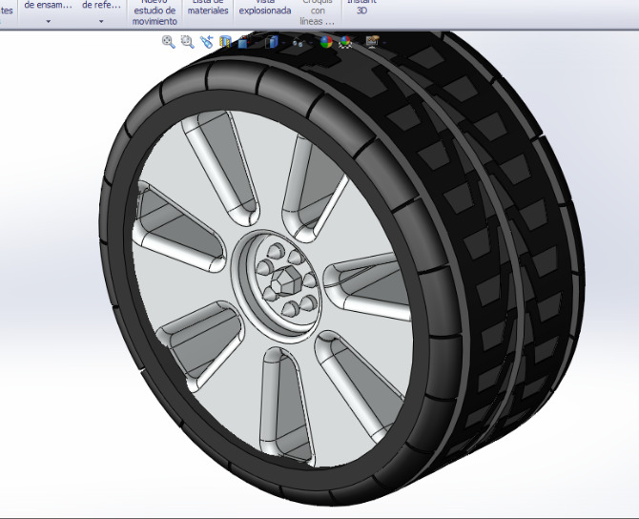
Task: Click 'Vista explosionada' button
Action: (x=265, y=9)
